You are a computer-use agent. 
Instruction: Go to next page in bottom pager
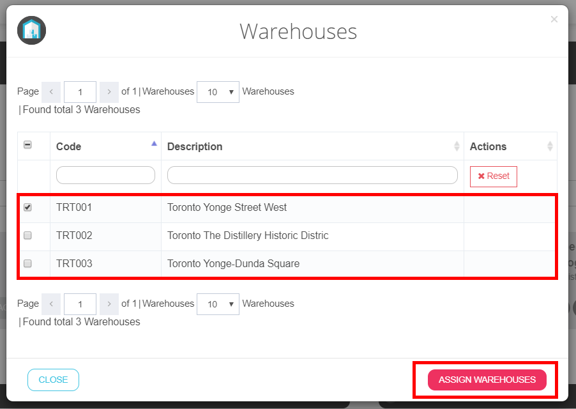109,304
